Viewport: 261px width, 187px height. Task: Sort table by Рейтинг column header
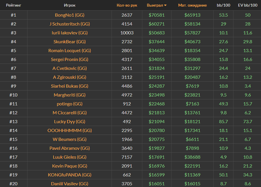tap(13, 6)
